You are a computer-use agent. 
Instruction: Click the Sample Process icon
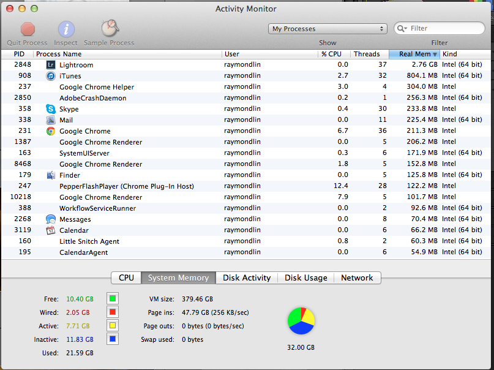pos(110,29)
